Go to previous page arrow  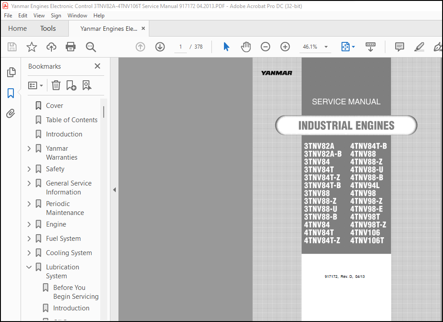tap(140, 47)
